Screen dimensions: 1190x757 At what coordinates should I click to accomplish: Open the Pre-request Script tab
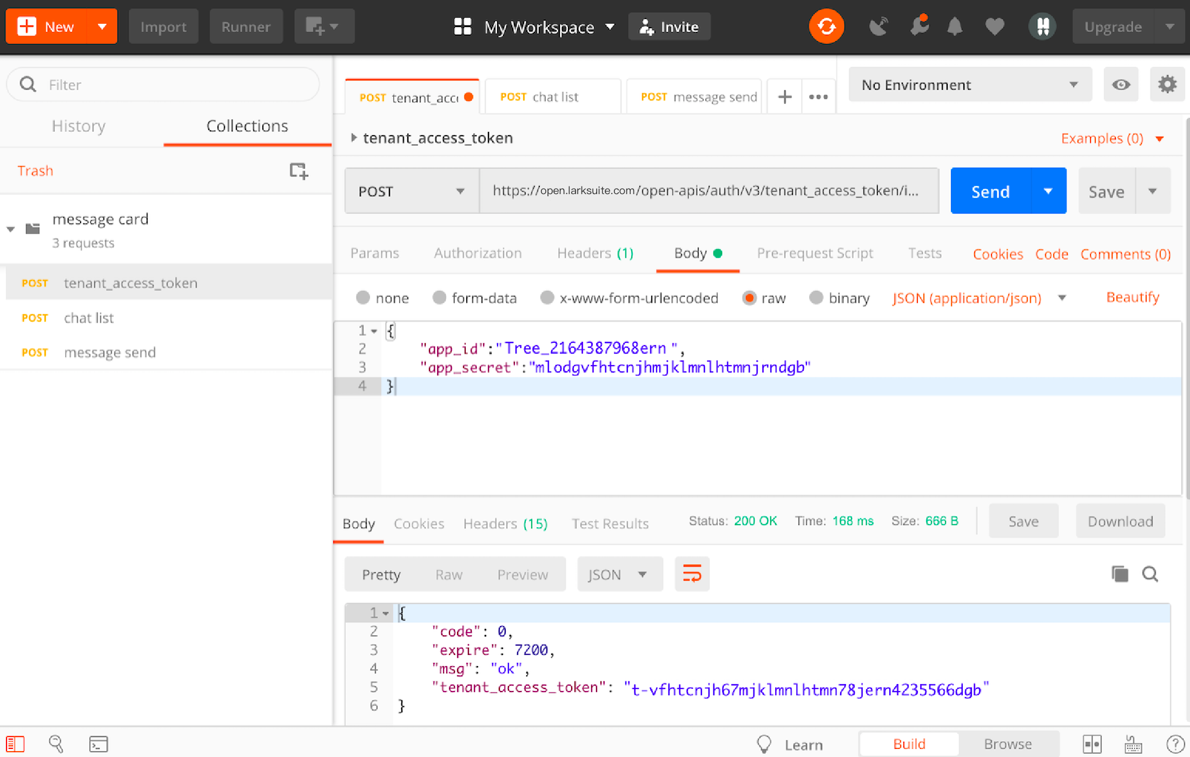(x=815, y=253)
